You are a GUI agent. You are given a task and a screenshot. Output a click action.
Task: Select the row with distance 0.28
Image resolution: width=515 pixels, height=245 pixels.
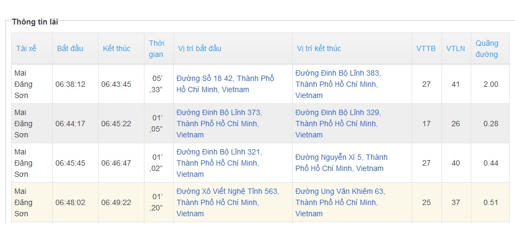click(x=260, y=124)
